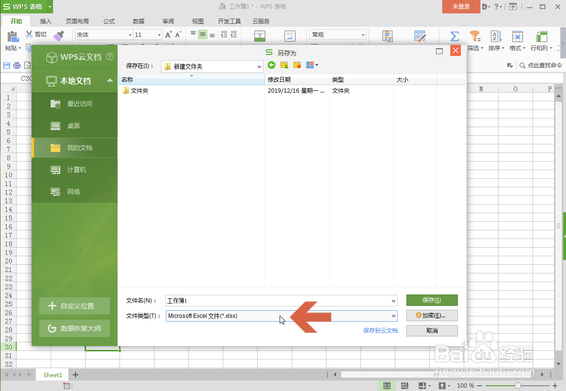Click the 自定义位置 button
The width and height of the screenshot is (566, 391).
coord(75,306)
